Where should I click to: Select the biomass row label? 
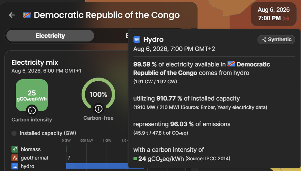pos(31,149)
